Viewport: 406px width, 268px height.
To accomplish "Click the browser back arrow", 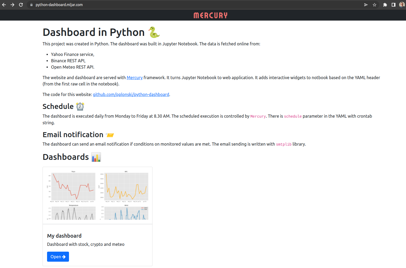I will 4,5.
